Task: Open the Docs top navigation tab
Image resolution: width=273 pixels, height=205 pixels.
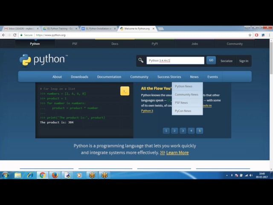Action: coord(115,44)
